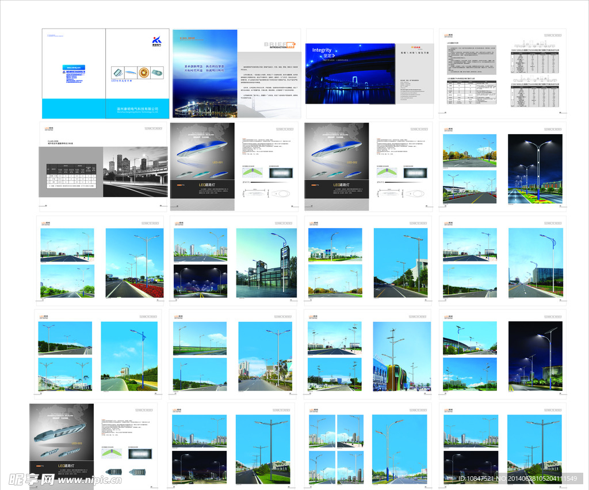Click the right gray lamp module image on the LED-003 page
Image resolution: width=589 pixels, height=490 pixels.
coord(137,472)
